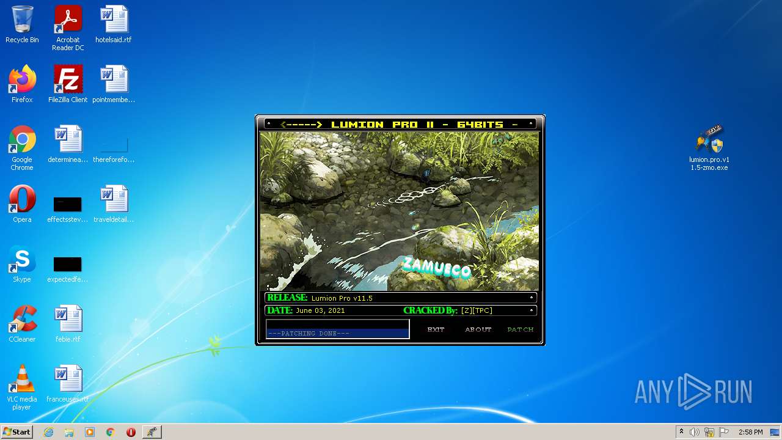The image size is (782, 440).
Task: Show hidden system tray icons
Action: [681, 432]
